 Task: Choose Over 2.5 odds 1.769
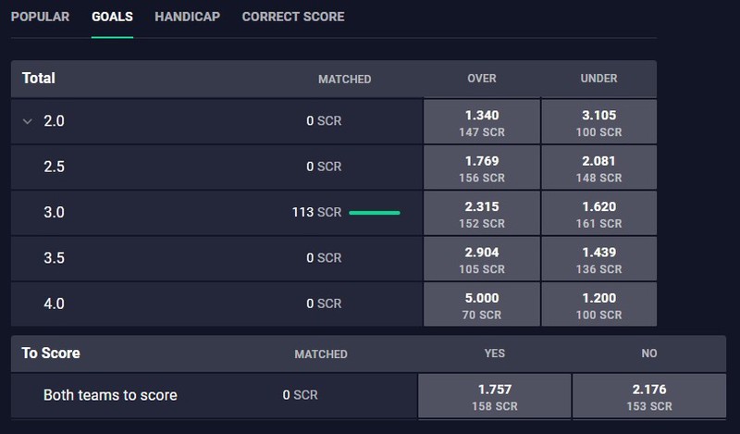coord(481,167)
